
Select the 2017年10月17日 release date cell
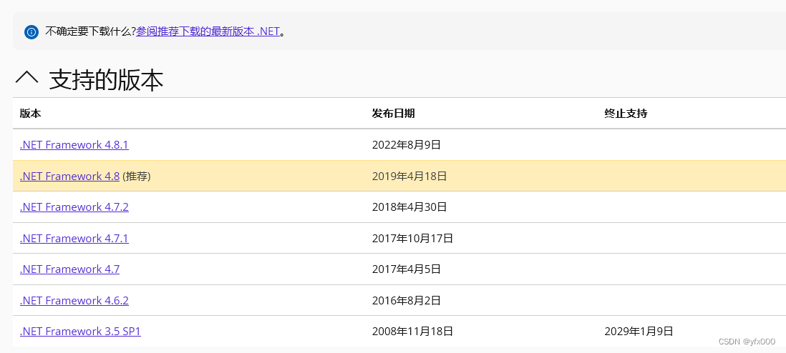click(x=412, y=239)
